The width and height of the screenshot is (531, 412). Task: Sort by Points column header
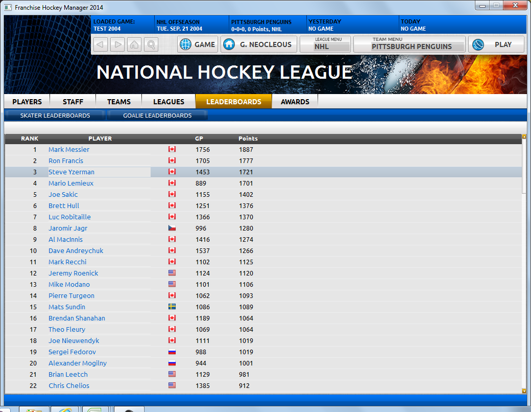coord(248,139)
